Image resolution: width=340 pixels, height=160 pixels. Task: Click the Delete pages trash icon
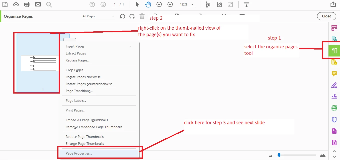[142, 16]
